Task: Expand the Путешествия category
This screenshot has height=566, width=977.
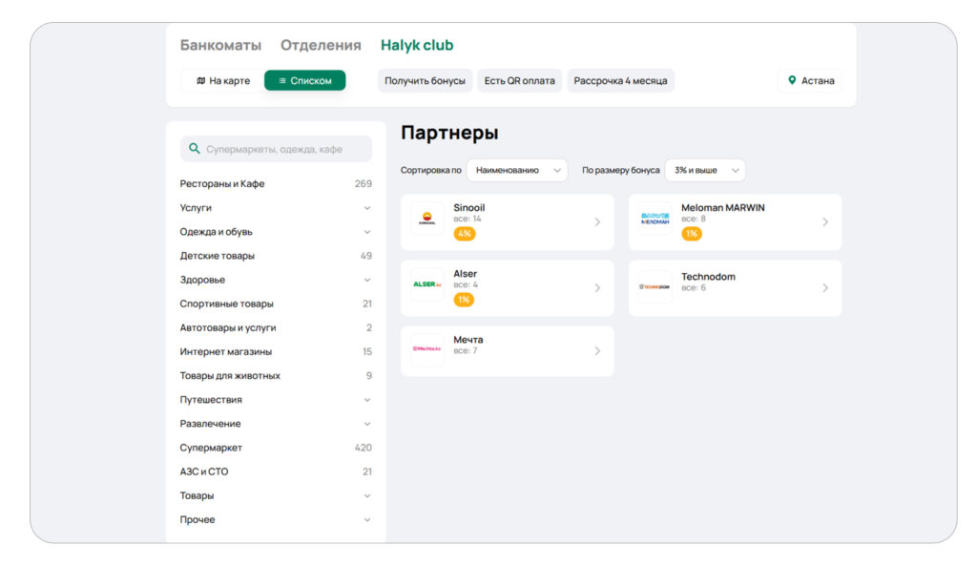Action: [x=276, y=400]
